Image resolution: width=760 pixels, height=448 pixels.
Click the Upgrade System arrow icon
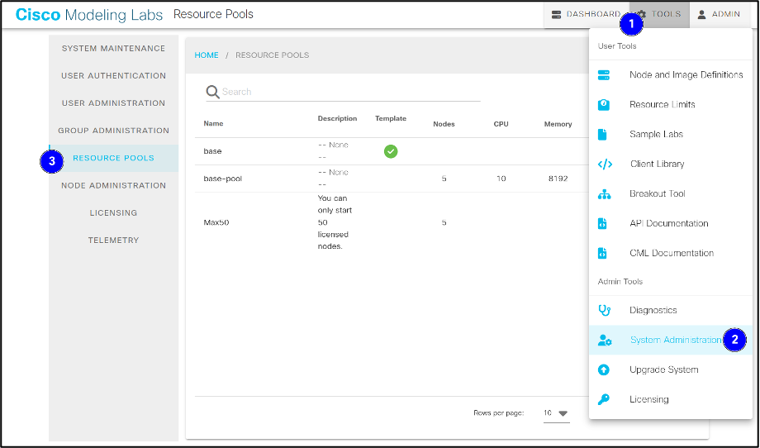604,369
